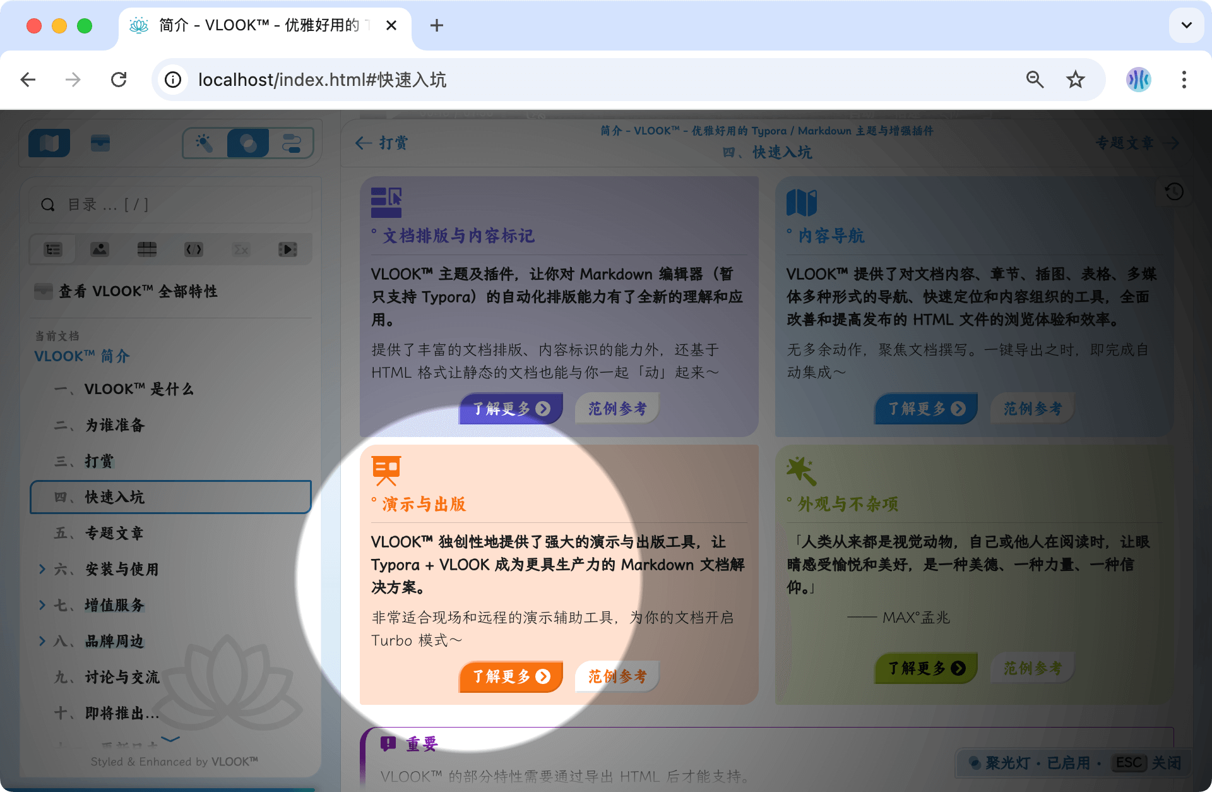Open the document map sidebar icon
The image size is (1212, 792).
pyautogui.click(x=49, y=143)
